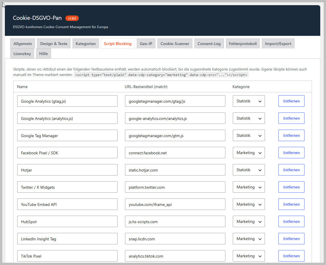Open the Hilfe tab
Image resolution: width=326 pixels, height=265 pixels.
(x=44, y=54)
